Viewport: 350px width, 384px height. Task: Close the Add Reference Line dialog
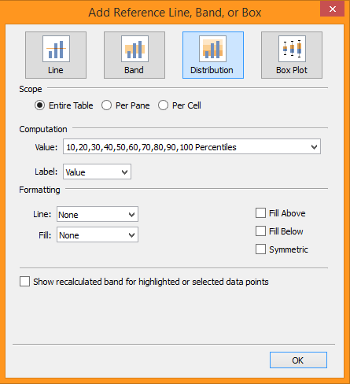tap(332, 9)
